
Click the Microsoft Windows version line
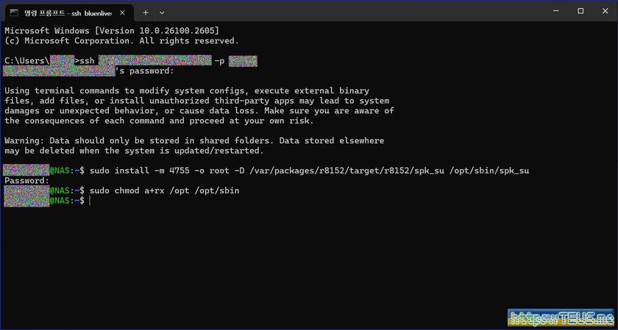click(x=112, y=30)
